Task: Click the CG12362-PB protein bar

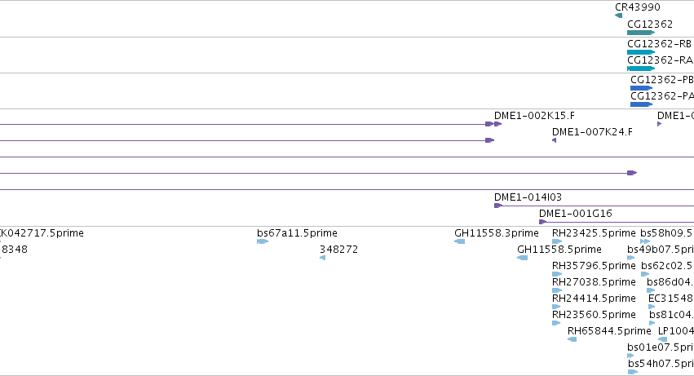Action: tap(641, 88)
